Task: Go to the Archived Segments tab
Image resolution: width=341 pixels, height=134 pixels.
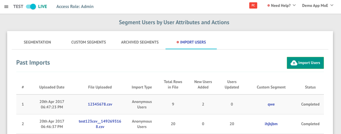Action: click(140, 42)
